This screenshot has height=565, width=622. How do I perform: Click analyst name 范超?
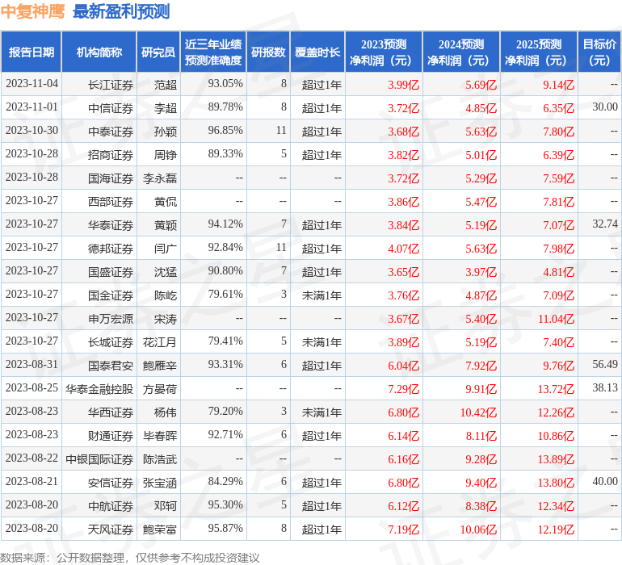(166, 85)
